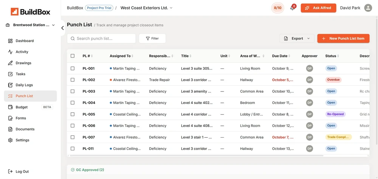Screen dimensions: 378x179
Task: Click the Overdue status badge of PL-002
Action: [333, 80]
